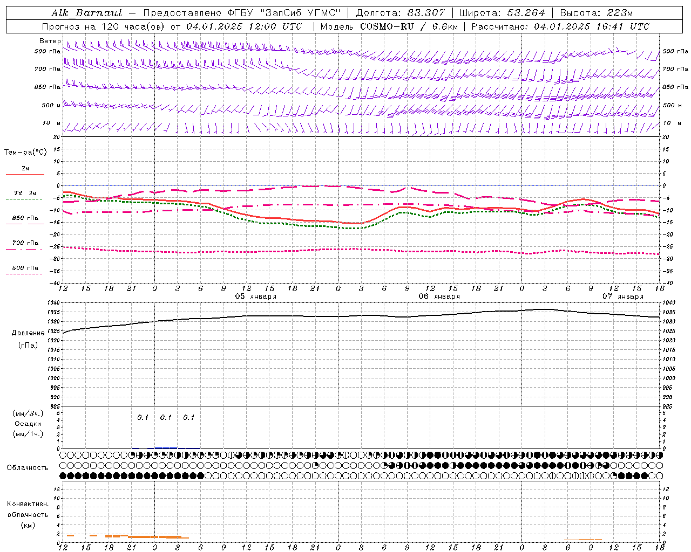The width and height of the screenshot is (691, 552).
Task: Click the 'Модель COSMO-RU / 6.6км' text
Action: [x=389, y=26]
